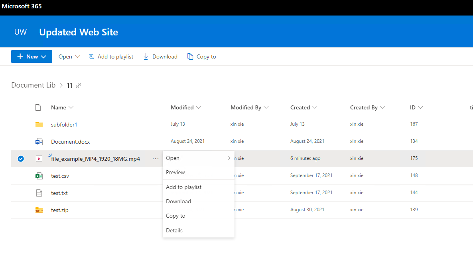Click the zip file icon for test.zip
Viewport: 473px width, 259px height.
(39, 210)
